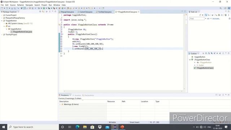The width and height of the screenshot is (231, 130).
Task: Open the Project menu
Action: click(x=44, y=5)
